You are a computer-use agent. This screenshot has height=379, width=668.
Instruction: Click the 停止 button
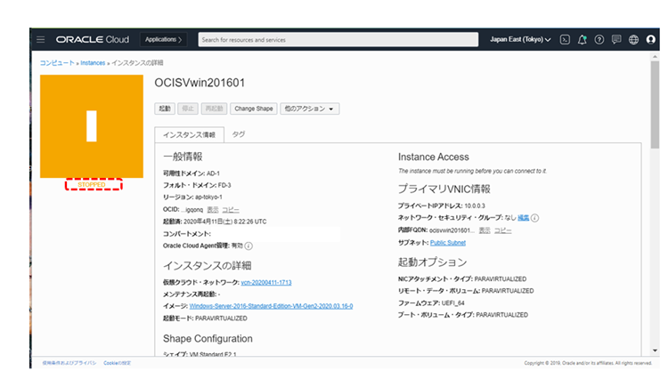point(188,109)
